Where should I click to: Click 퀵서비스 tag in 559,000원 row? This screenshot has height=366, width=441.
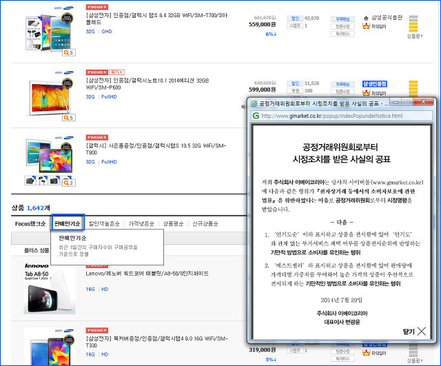click(x=342, y=34)
